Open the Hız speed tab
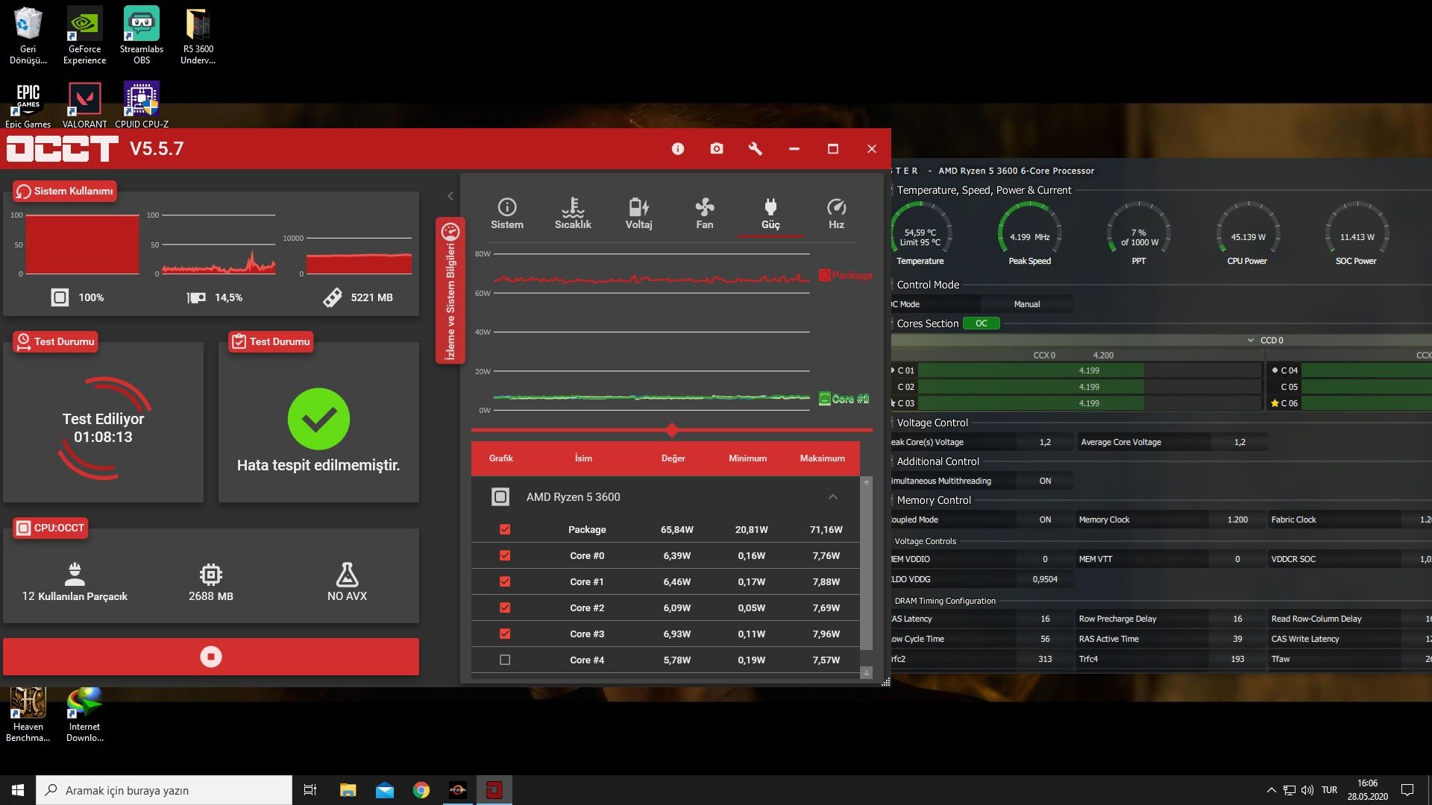Image resolution: width=1432 pixels, height=805 pixels. (836, 214)
